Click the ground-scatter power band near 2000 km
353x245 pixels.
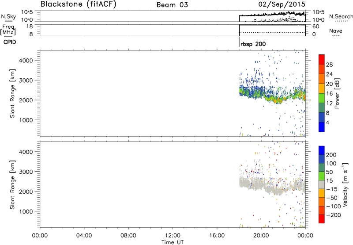[272, 95]
